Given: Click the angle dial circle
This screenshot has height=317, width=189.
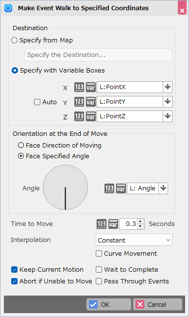Looking at the screenshot, I should tap(66, 187).
